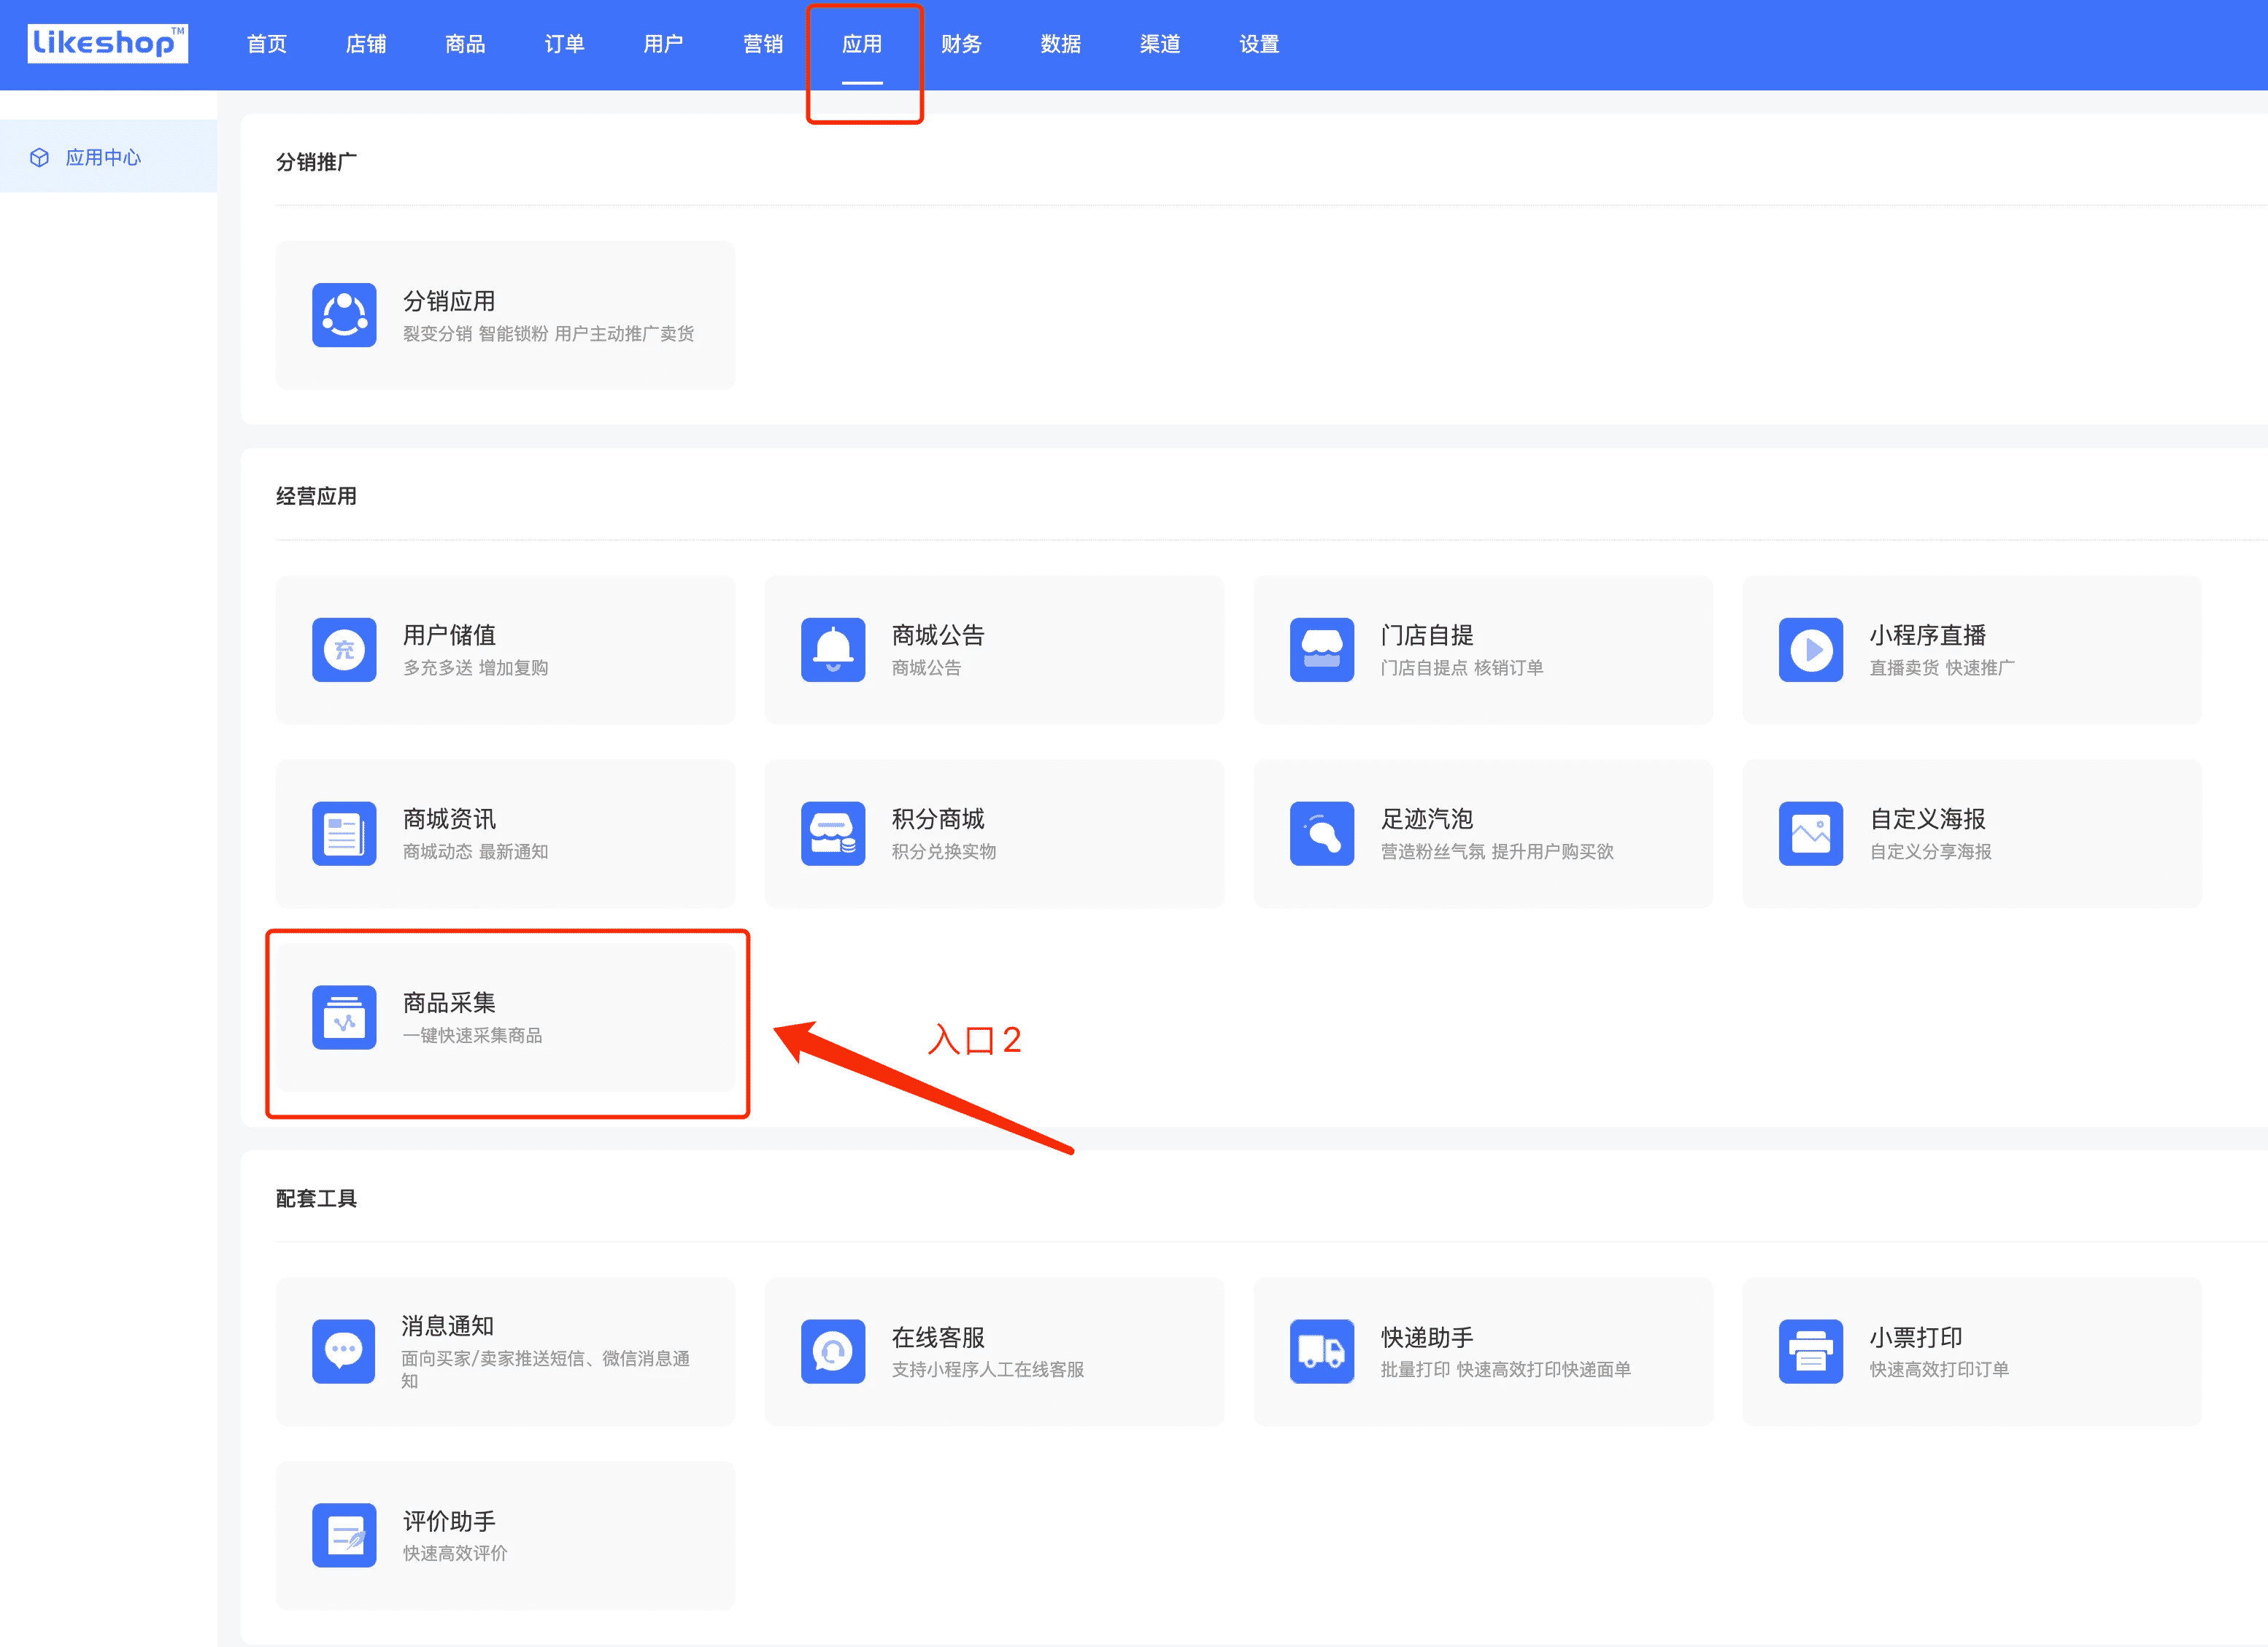Open the 在线客服 title
Viewport: 2268px width, 1647px height.
tap(938, 1336)
